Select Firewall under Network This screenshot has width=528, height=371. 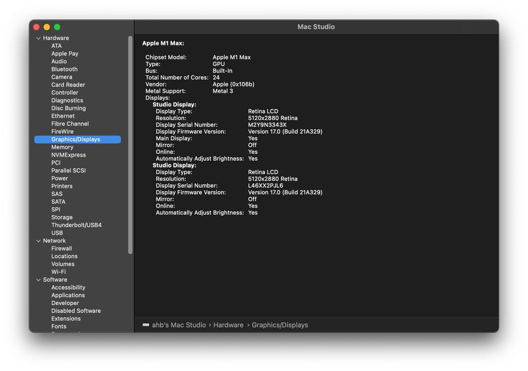pos(62,248)
